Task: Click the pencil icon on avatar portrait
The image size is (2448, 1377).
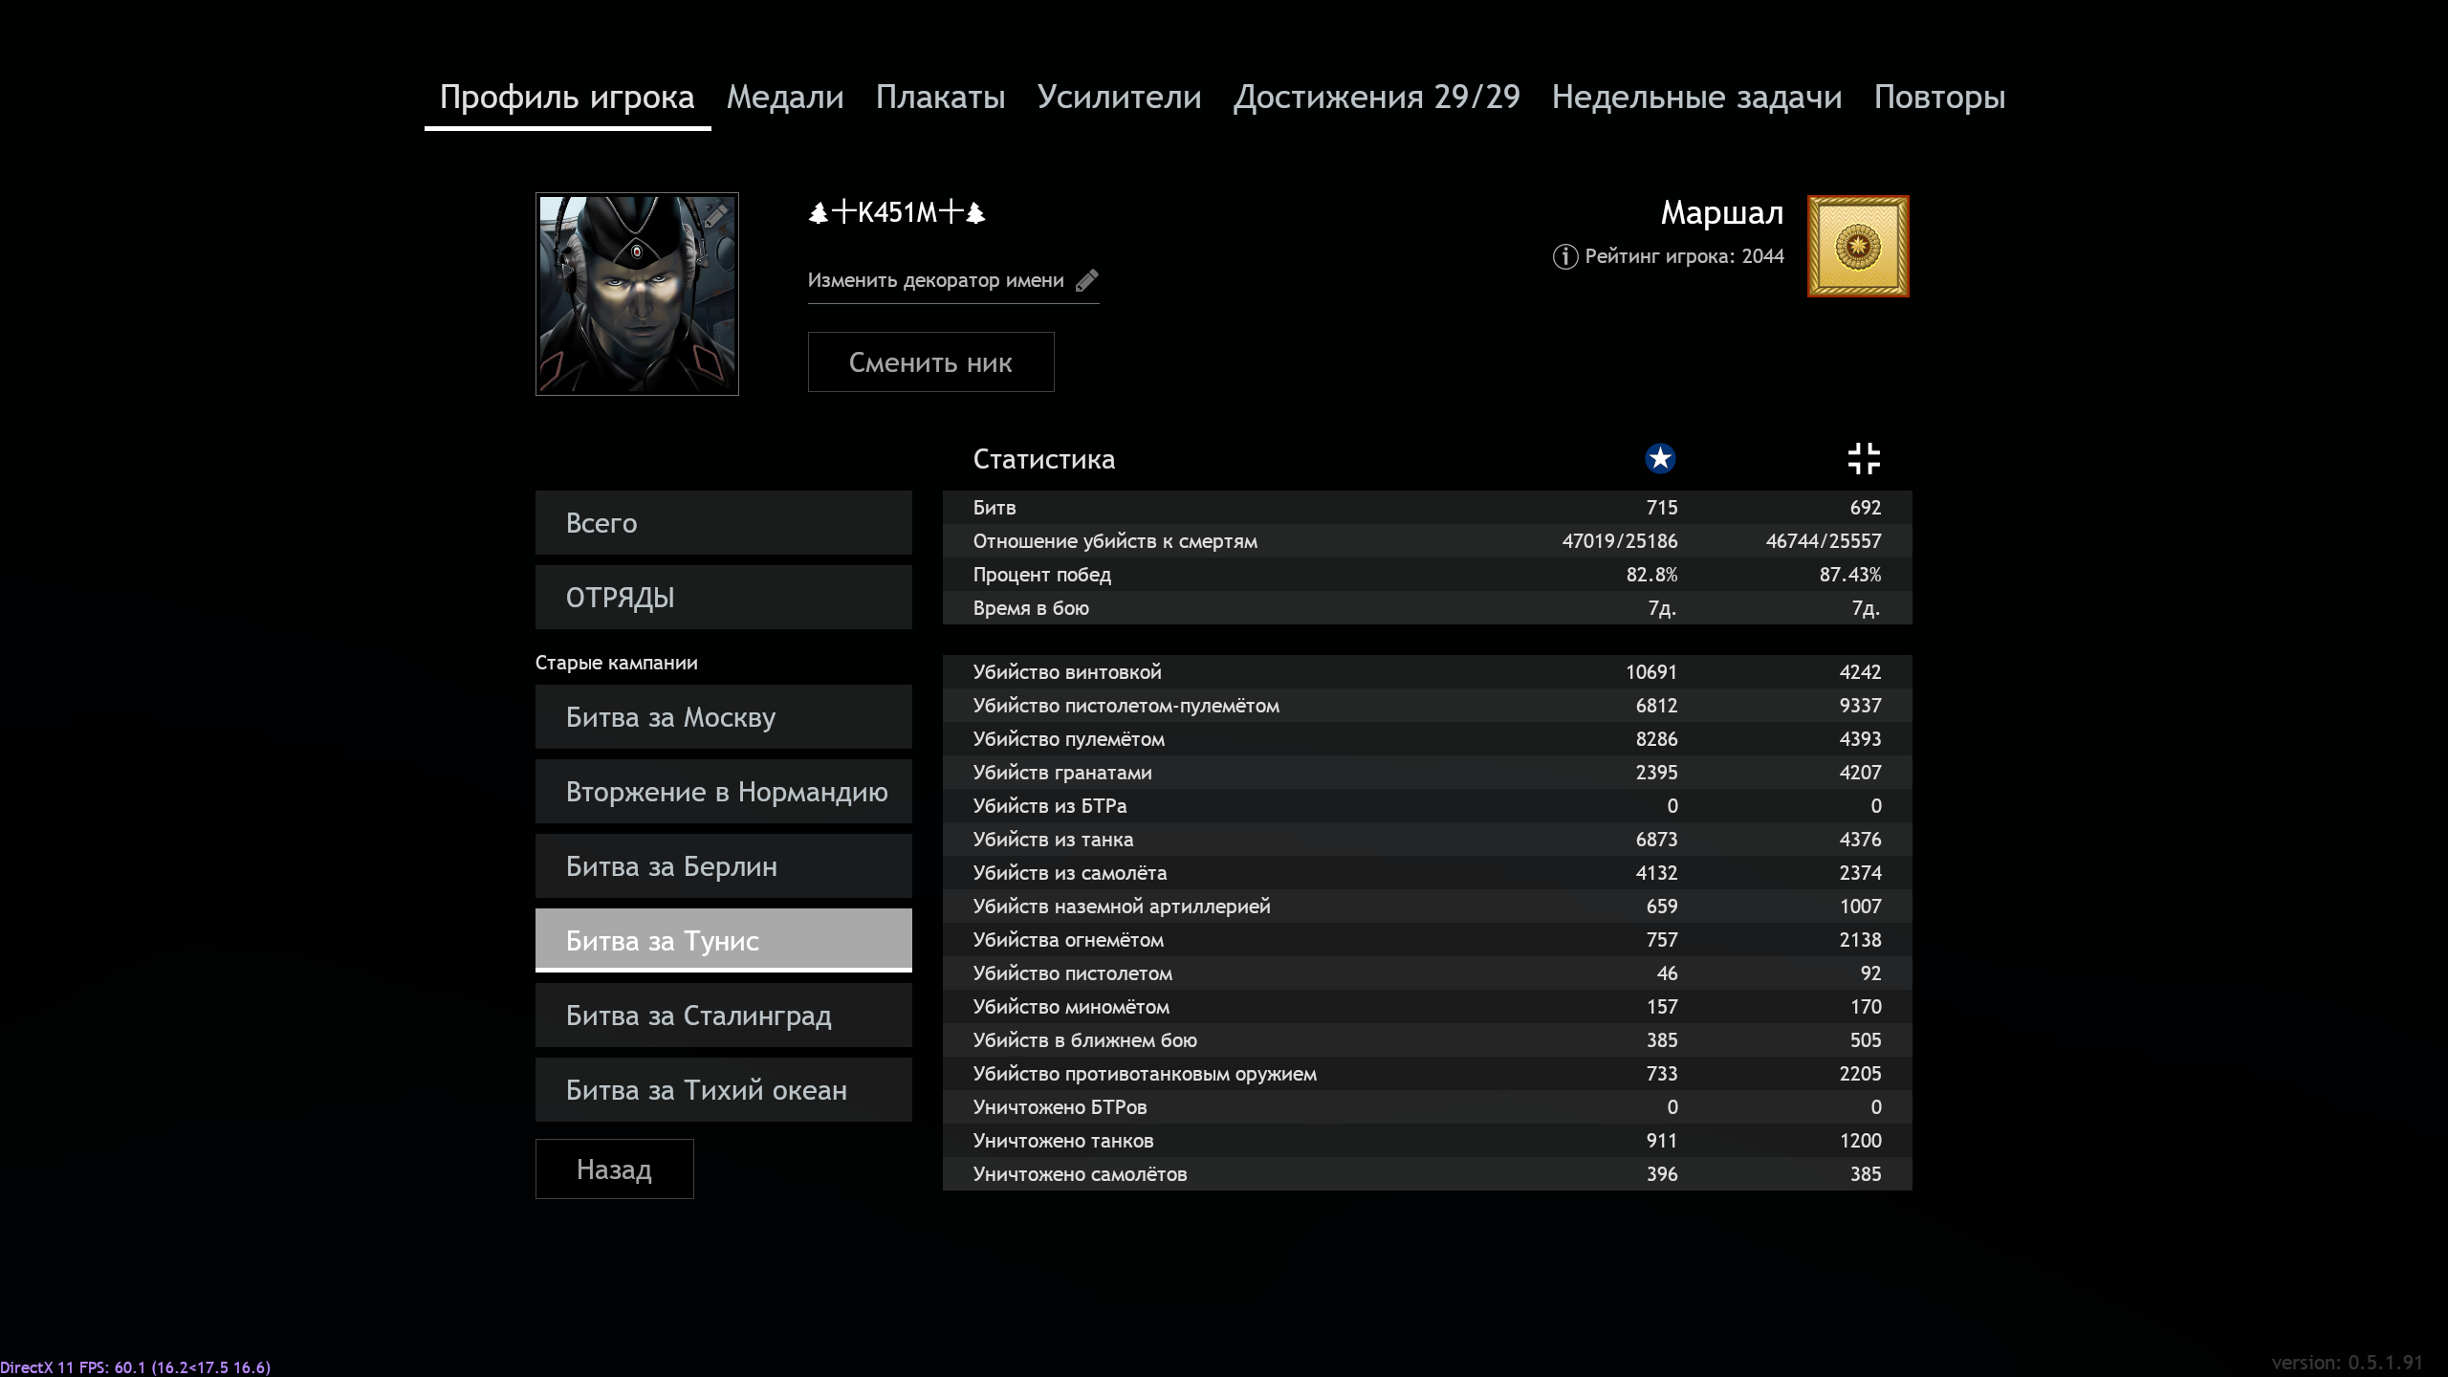Action: [716, 216]
